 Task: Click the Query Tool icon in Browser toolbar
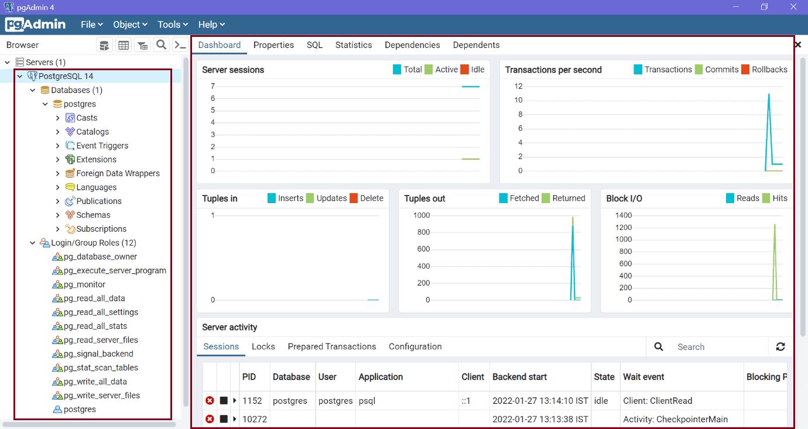(104, 45)
